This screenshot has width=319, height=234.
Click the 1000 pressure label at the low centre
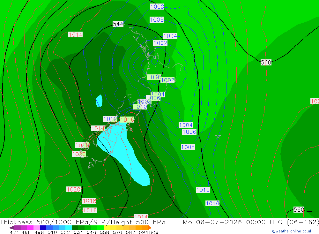(x=154, y=77)
